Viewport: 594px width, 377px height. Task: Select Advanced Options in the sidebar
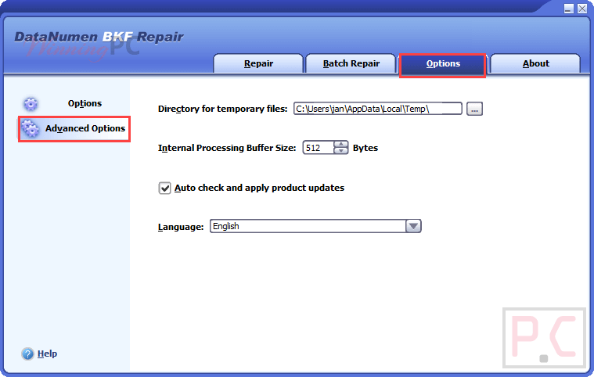(x=74, y=129)
